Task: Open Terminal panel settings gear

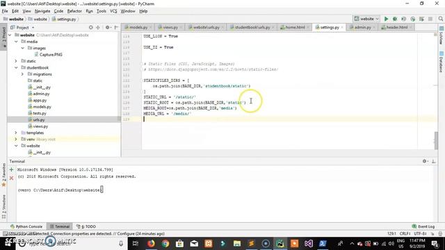Action: click(x=425, y=161)
